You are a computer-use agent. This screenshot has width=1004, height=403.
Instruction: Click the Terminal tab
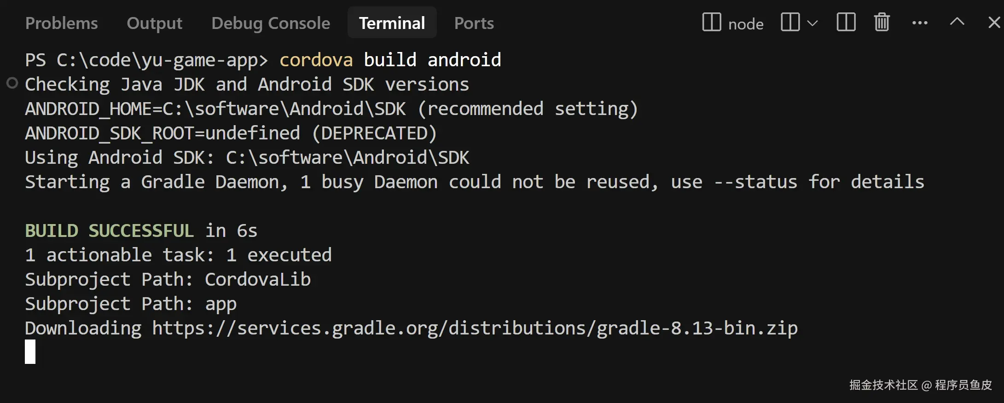[x=392, y=23]
